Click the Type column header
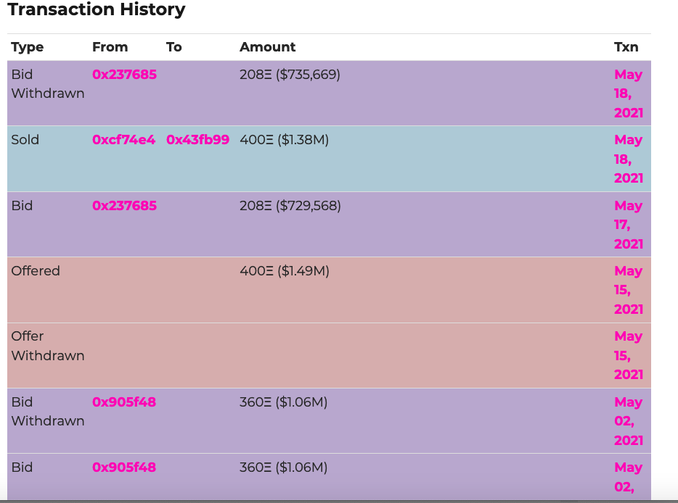The height and width of the screenshot is (503, 678). [x=28, y=47]
